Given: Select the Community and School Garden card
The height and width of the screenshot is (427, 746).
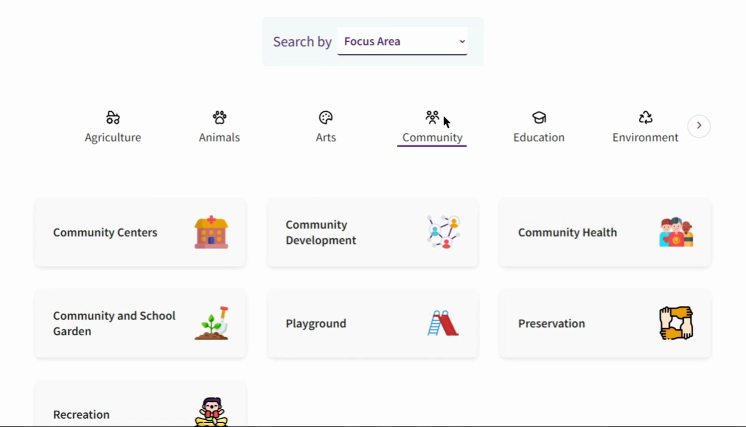Looking at the screenshot, I should pos(140,323).
